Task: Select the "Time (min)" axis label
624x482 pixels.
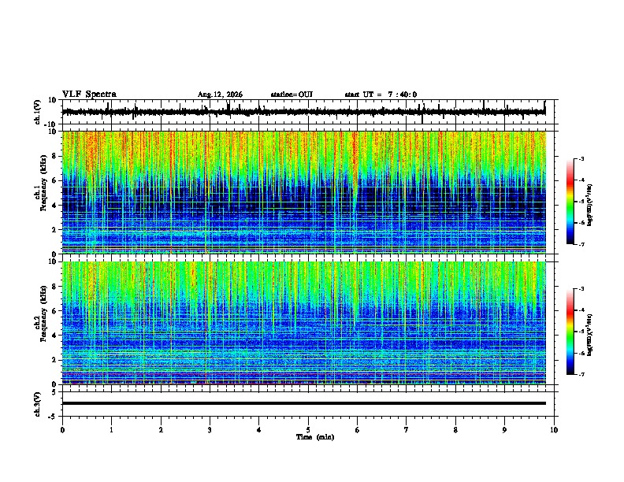Action: (315, 437)
